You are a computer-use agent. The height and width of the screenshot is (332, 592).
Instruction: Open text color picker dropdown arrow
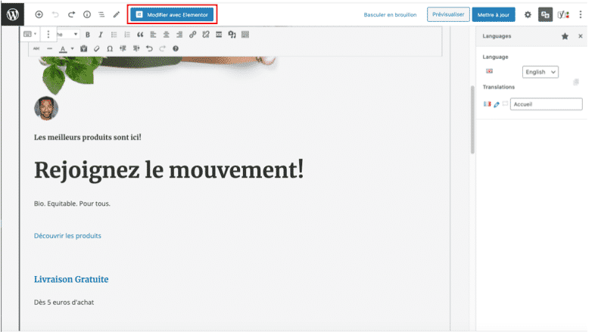point(72,48)
